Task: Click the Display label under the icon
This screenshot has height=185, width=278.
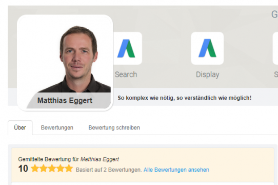Action: point(207,75)
